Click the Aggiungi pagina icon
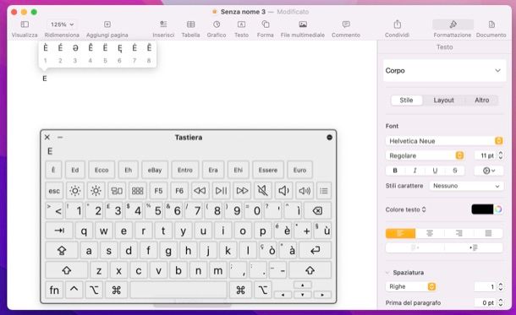 (107, 24)
